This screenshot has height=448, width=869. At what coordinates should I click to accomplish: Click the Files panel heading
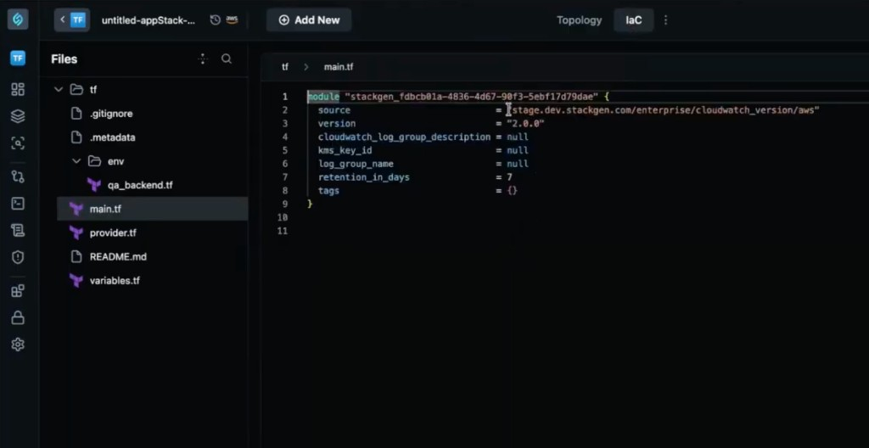(64, 59)
